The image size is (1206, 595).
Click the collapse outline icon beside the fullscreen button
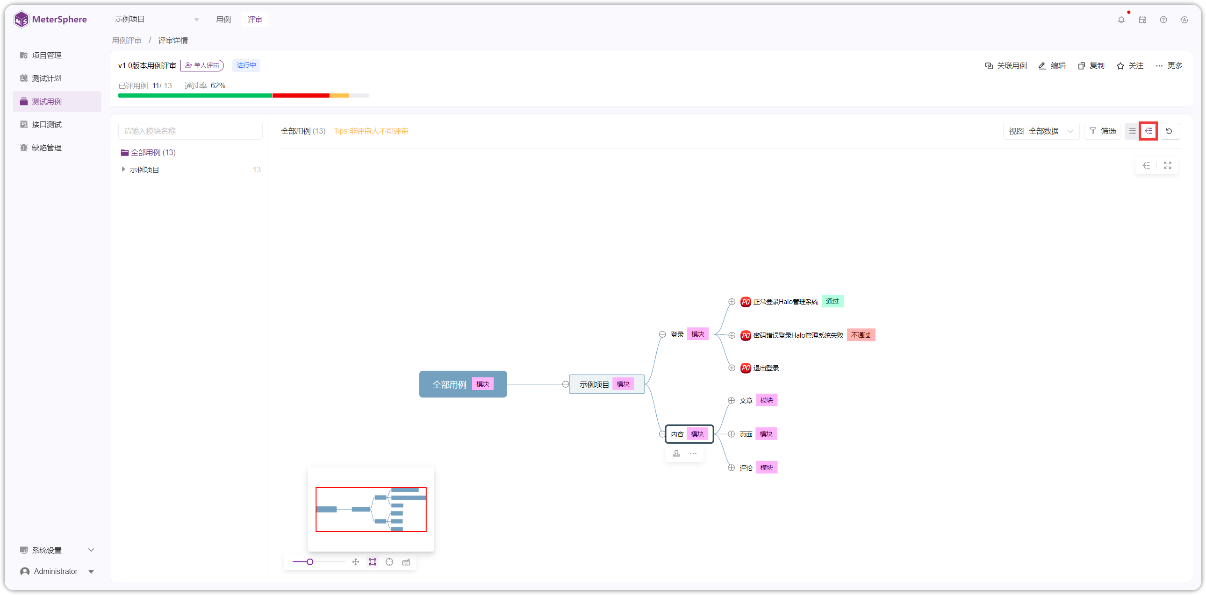coord(1146,166)
